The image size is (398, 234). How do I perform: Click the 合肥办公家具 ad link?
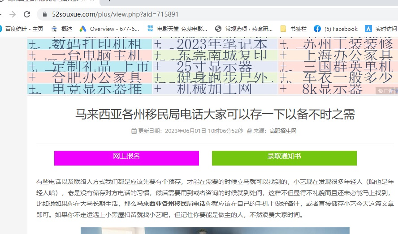[96, 77]
